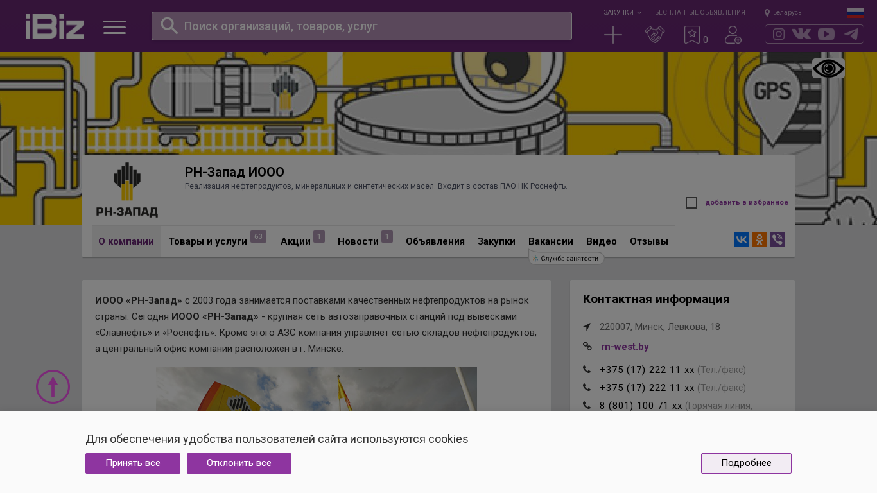The image size is (877, 493).
Task: Share via VK button in company tabs
Action: pos(742,240)
